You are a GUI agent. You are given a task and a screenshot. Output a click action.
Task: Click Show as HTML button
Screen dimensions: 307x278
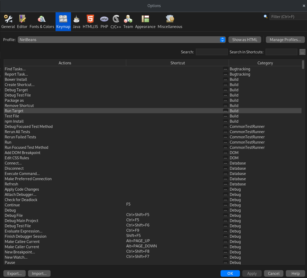[245, 40]
